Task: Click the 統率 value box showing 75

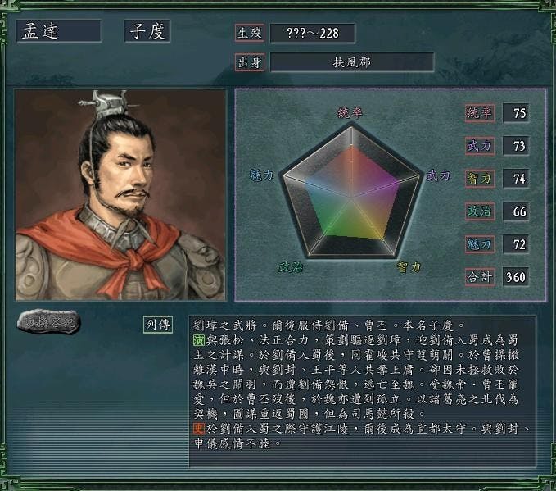Action: click(x=516, y=113)
